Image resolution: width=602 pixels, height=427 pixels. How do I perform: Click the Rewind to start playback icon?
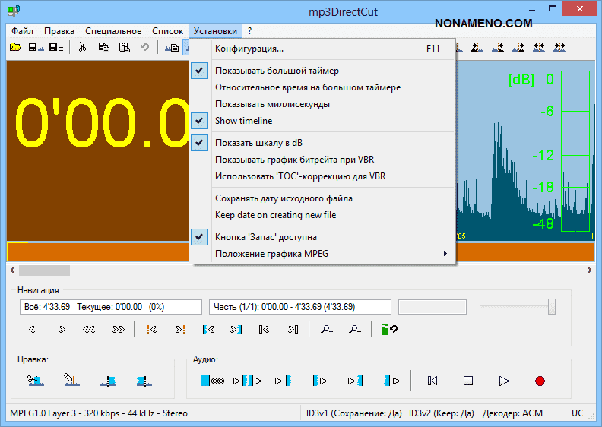coord(432,381)
